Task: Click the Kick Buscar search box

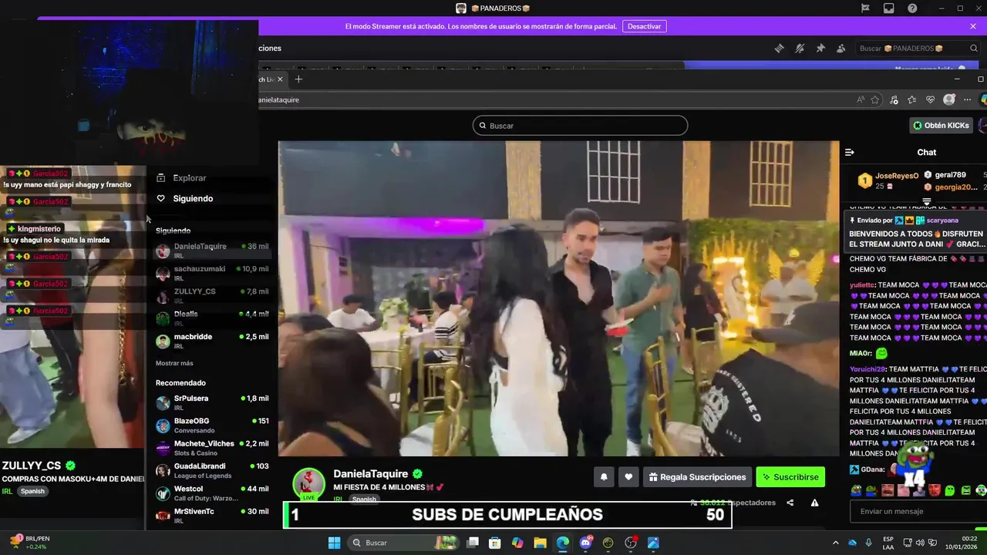Action: pyautogui.click(x=580, y=125)
